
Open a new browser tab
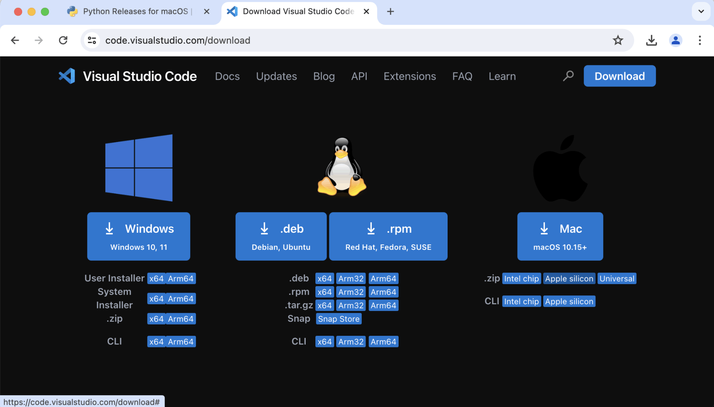point(390,12)
